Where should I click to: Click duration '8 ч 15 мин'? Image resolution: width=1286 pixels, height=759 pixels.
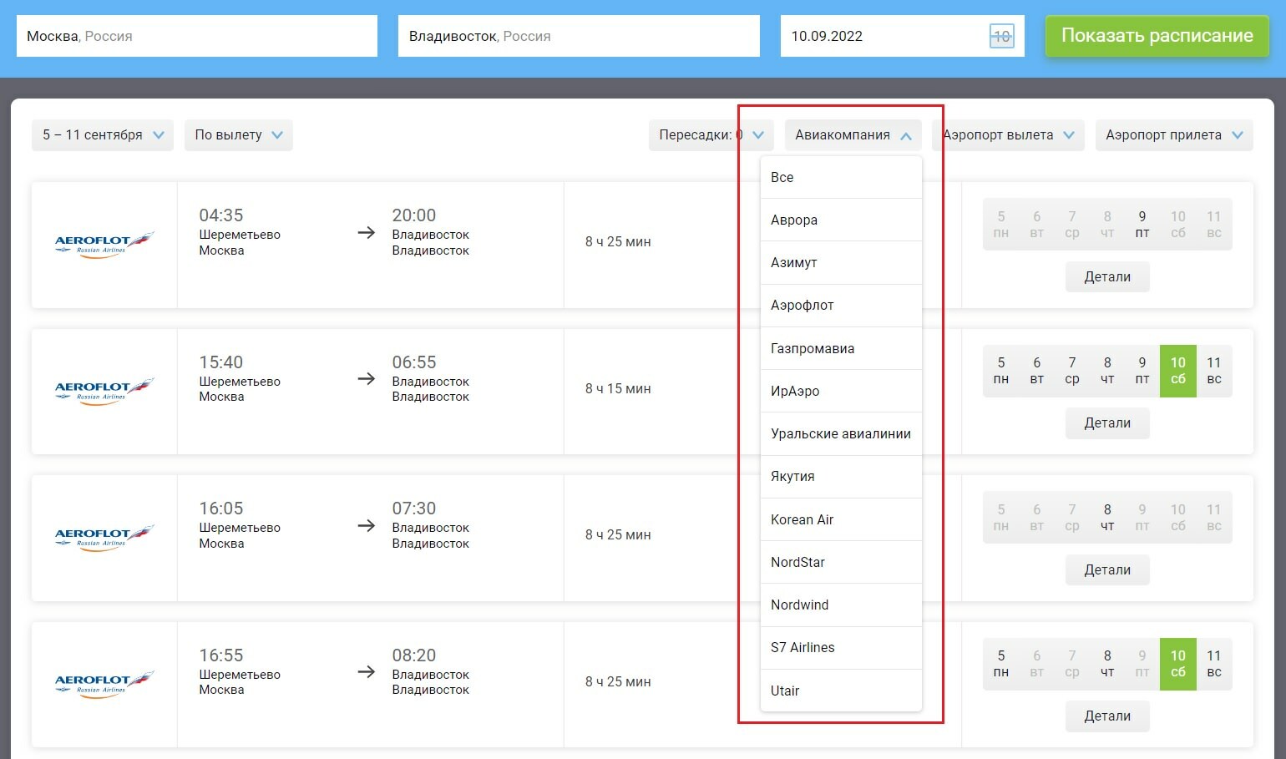click(618, 388)
